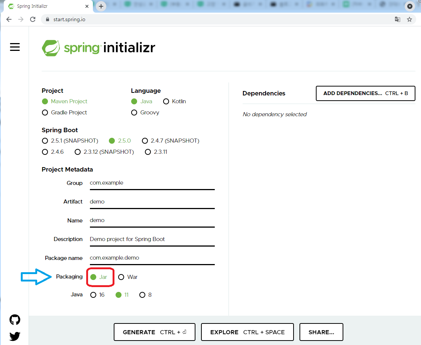421x345 pixels.
Task: Click the Generate button
Action: [154, 332]
